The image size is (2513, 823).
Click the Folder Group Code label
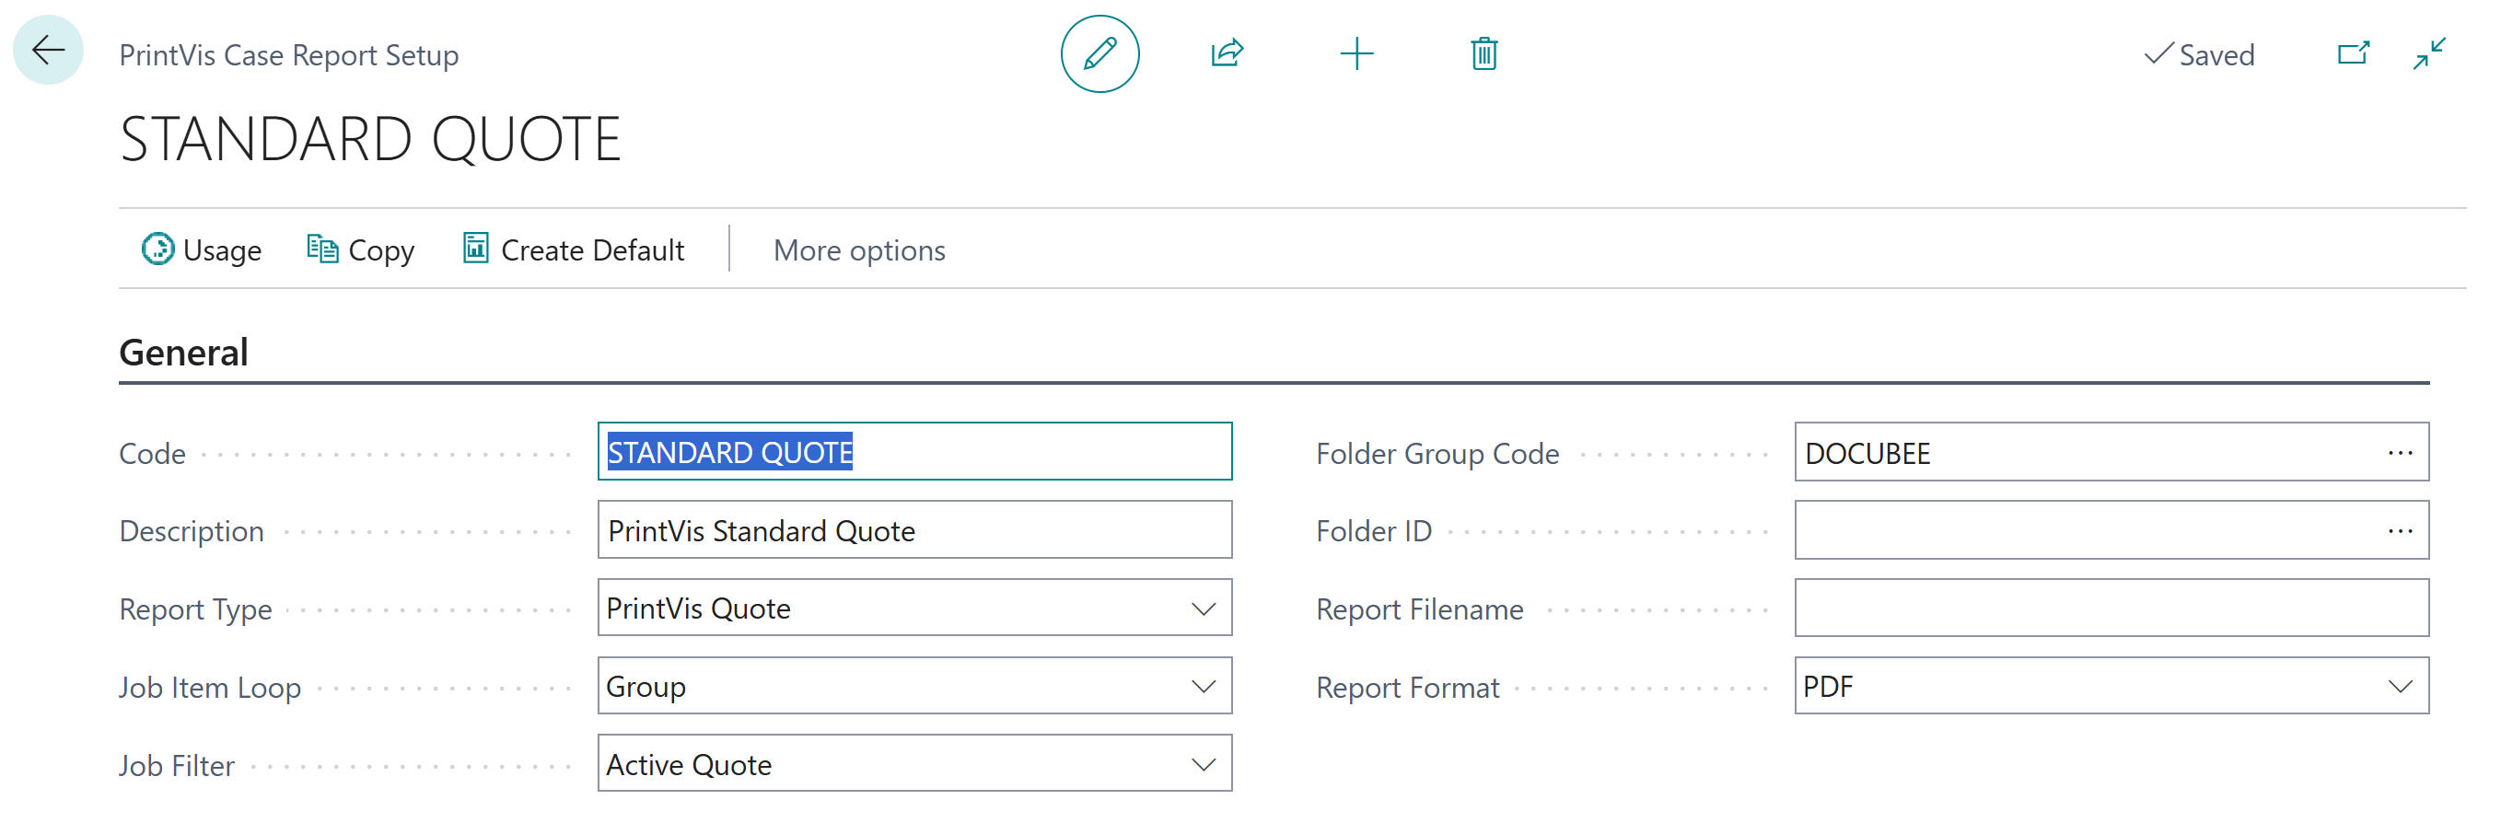click(x=1437, y=454)
